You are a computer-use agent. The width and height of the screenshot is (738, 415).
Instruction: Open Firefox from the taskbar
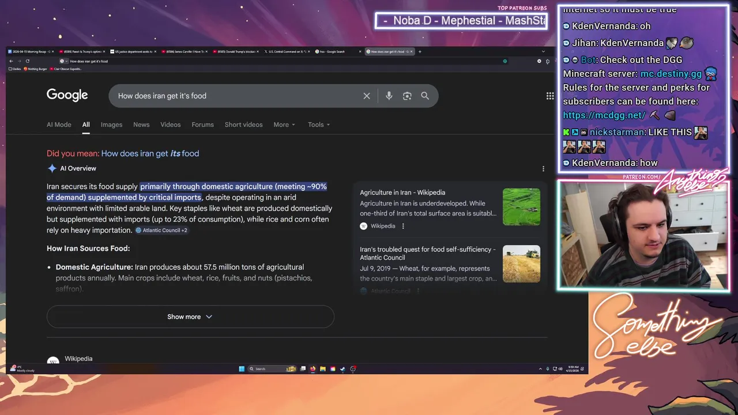pos(312,369)
